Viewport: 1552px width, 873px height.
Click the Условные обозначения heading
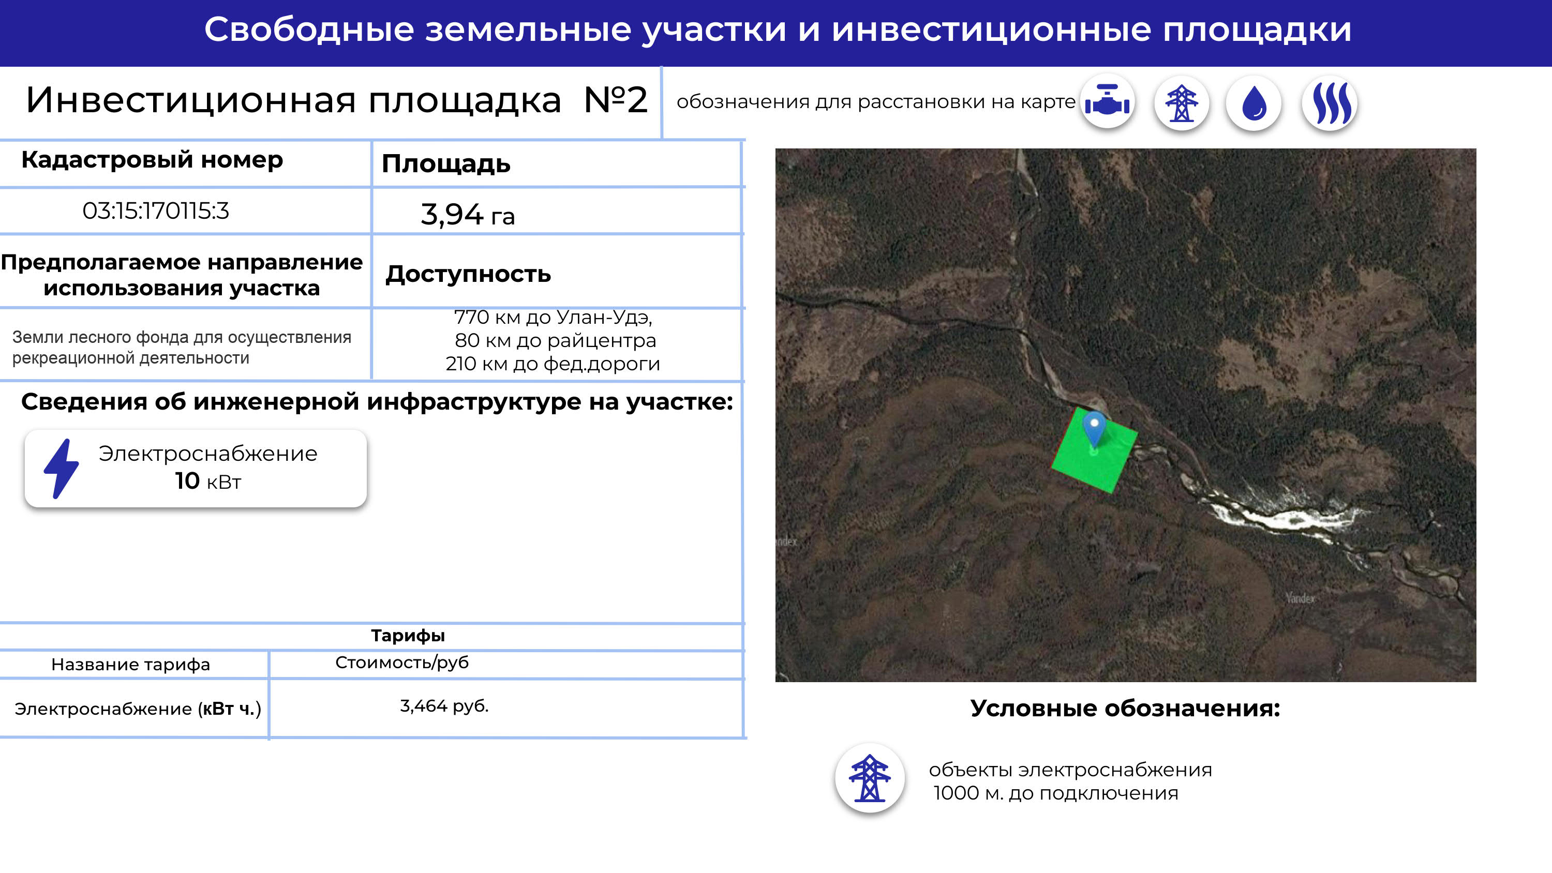coord(1125,709)
